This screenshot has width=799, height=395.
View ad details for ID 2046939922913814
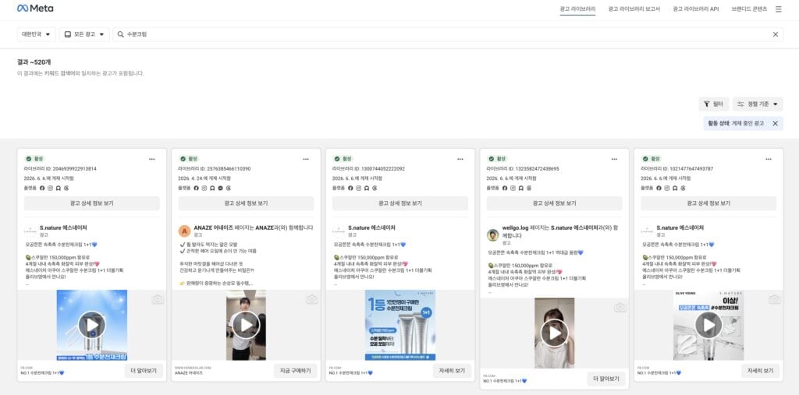(92, 203)
